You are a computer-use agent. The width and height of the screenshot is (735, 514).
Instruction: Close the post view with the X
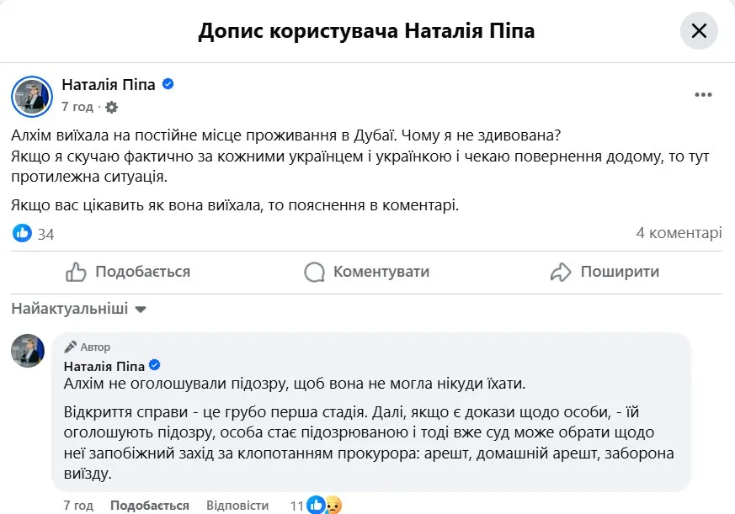pos(698,30)
